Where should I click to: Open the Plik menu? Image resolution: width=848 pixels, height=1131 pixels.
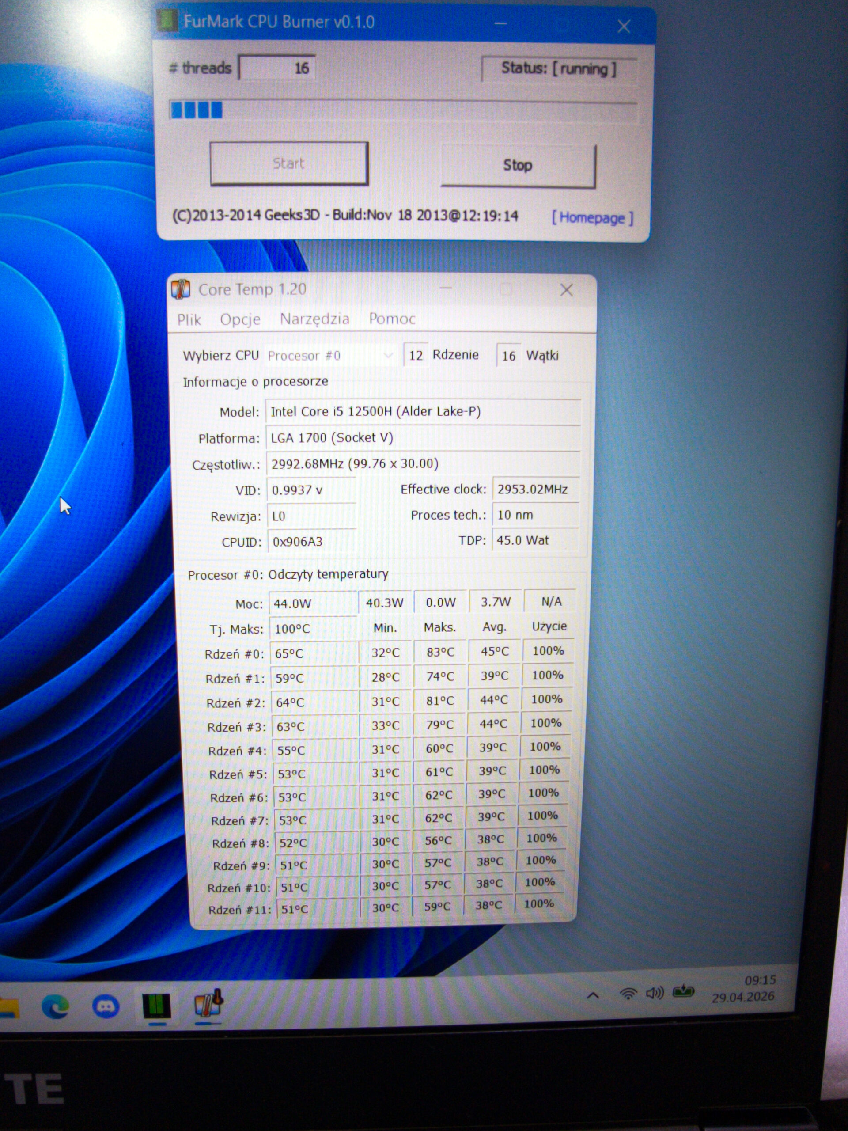click(189, 319)
